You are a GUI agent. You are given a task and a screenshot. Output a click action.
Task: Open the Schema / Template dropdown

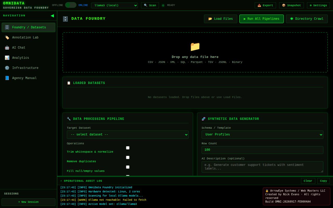click(x=262, y=135)
